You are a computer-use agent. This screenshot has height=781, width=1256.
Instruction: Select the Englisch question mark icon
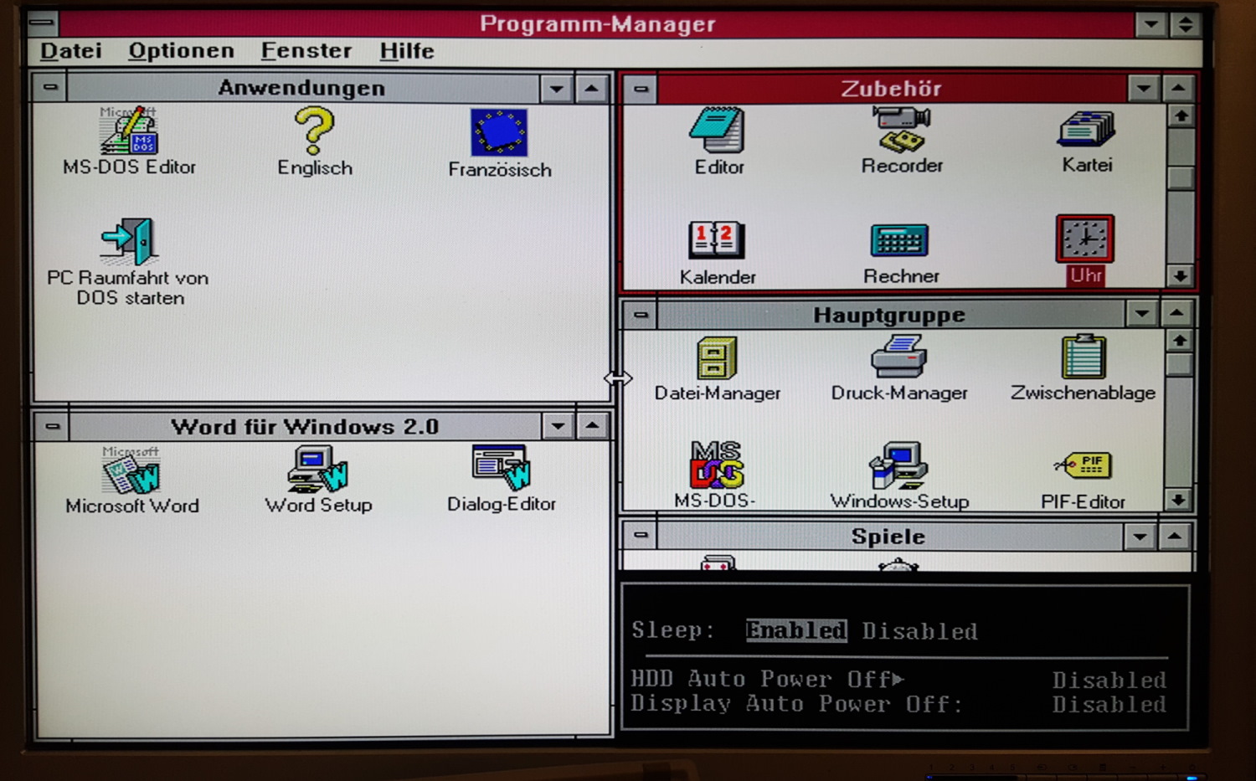coord(314,132)
